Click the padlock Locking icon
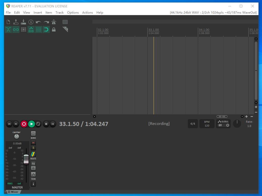The width and height of the screenshot is (262, 196). [x=54, y=29]
